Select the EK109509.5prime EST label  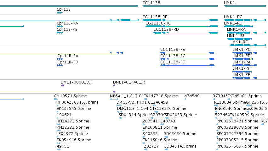click(247, 115)
